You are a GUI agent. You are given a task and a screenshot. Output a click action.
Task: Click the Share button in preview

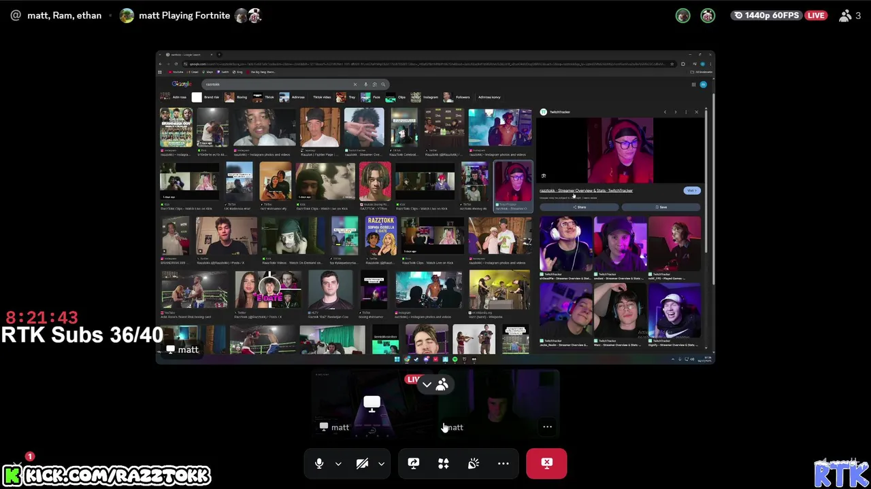point(580,207)
